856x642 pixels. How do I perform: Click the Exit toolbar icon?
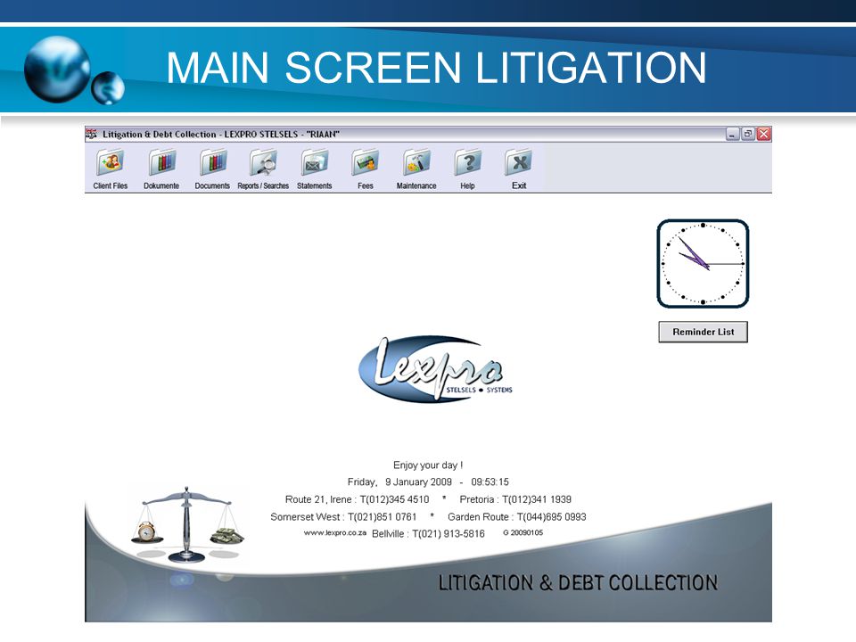click(519, 162)
